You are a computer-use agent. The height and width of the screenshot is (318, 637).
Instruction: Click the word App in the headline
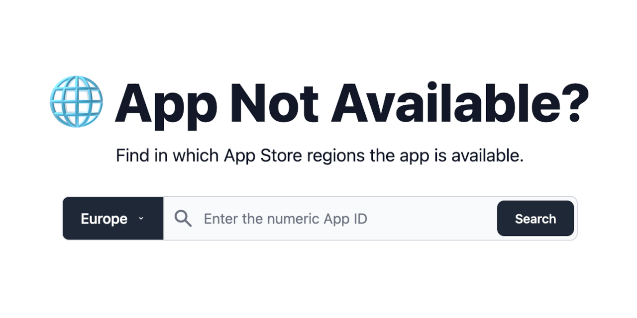click(166, 105)
